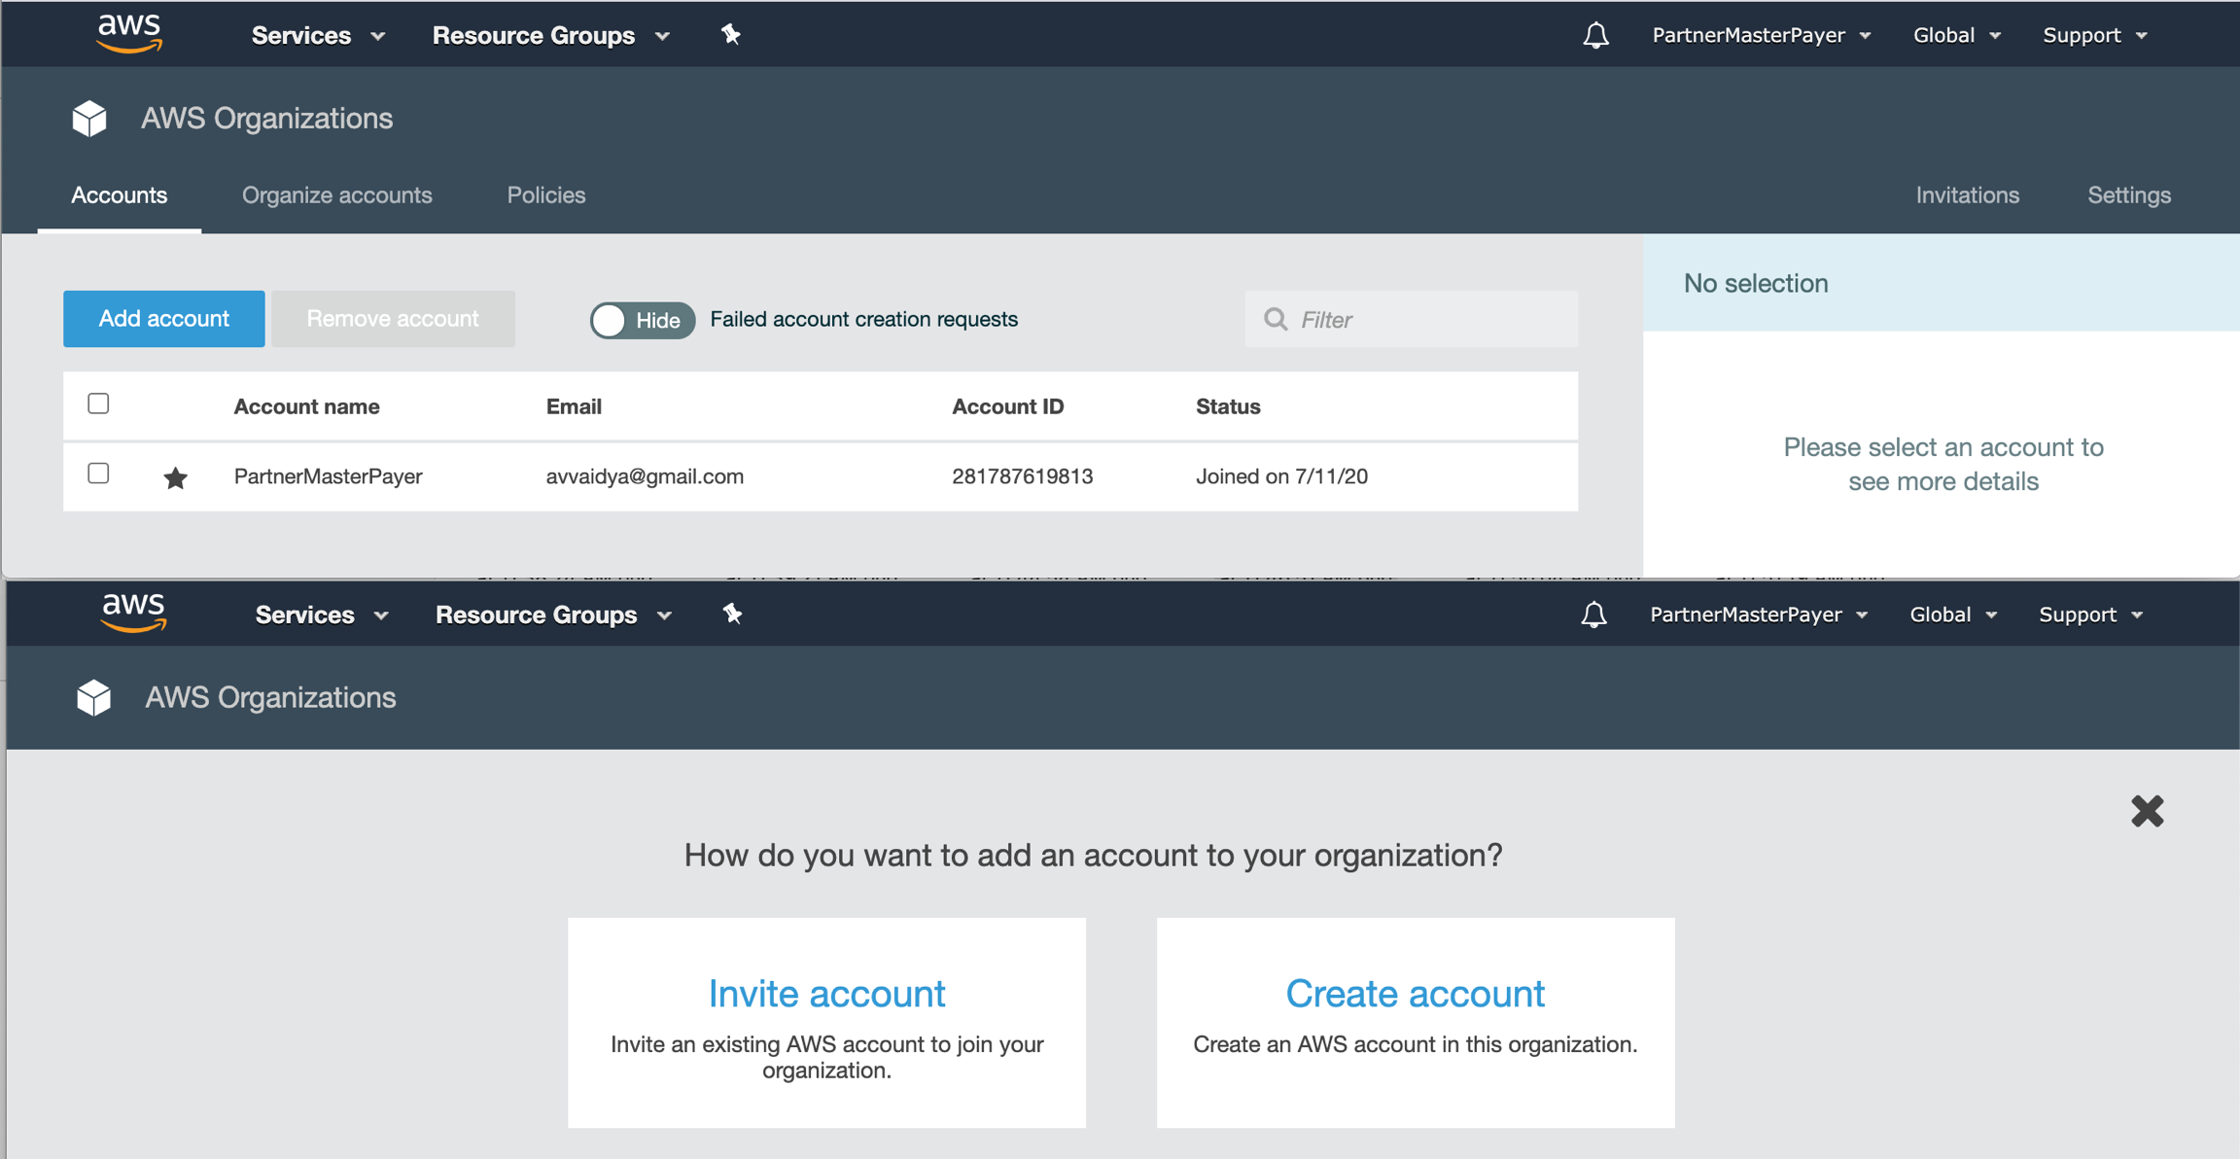Expand the PartnerMasterPayer account menu
This screenshot has height=1159, width=2240.
tap(1761, 34)
